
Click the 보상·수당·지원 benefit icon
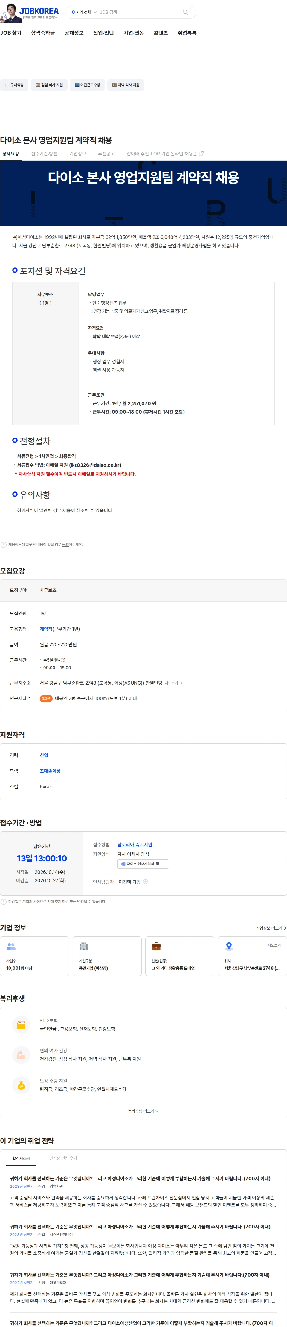tap(21, 1086)
